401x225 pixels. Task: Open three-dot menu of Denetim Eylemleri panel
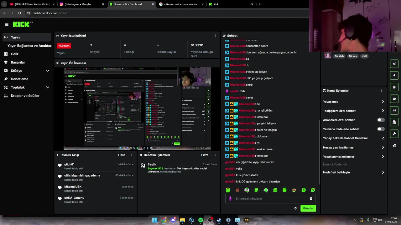215,155
